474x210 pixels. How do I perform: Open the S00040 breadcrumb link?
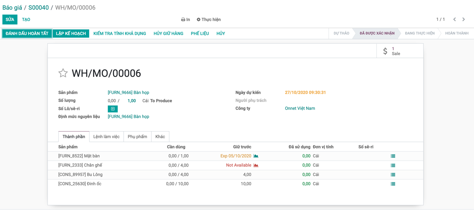coord(38,8)
